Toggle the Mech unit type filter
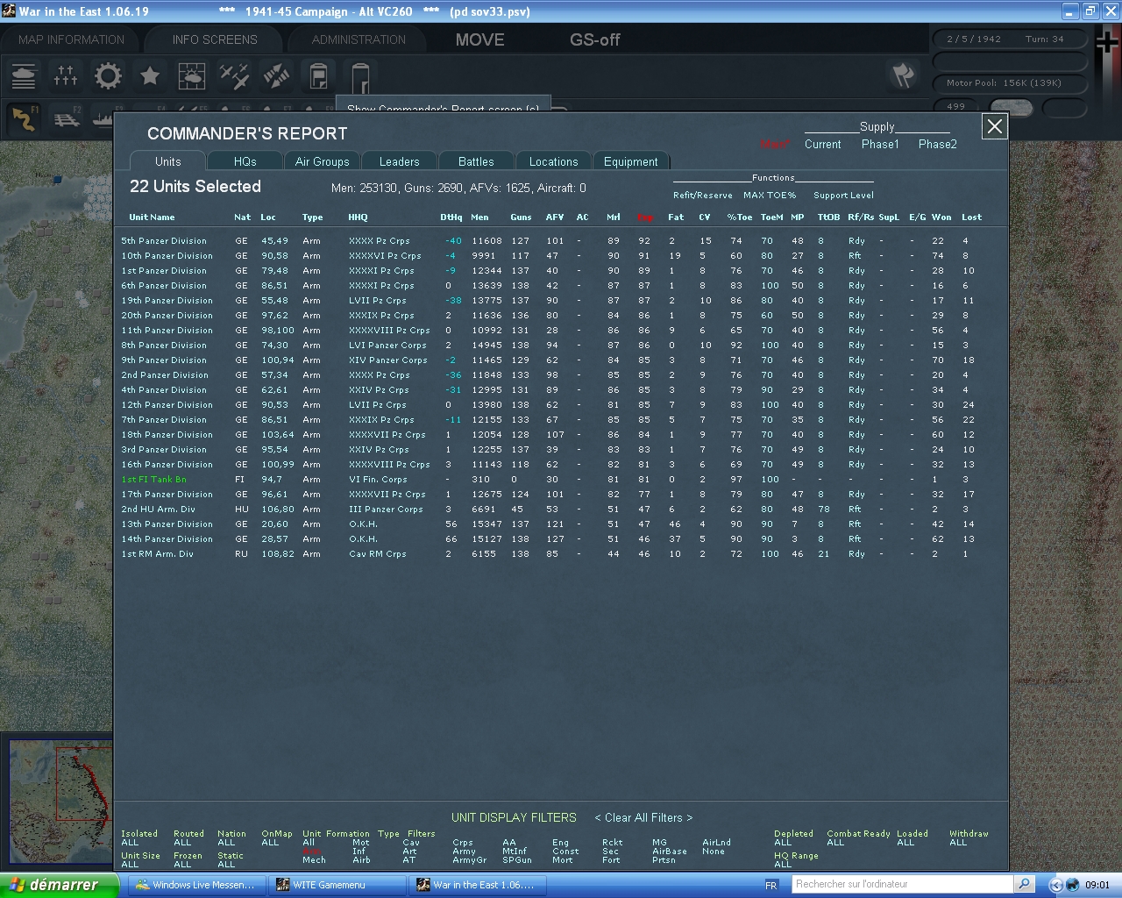This screenshot has width=1122, height=898. [x=314, y=860]
